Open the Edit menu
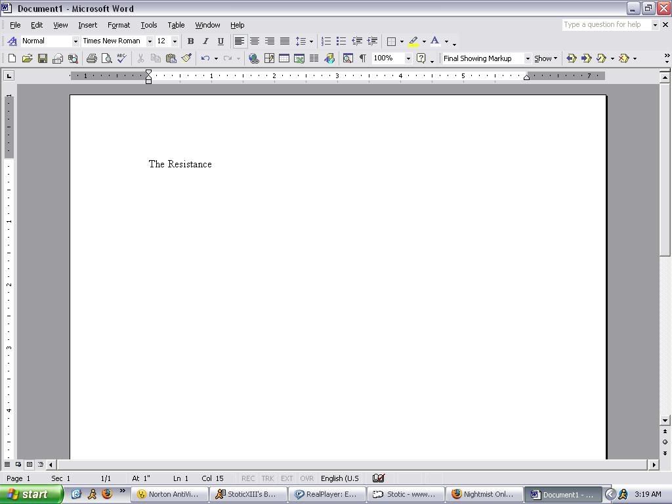The image size is (672, 504). coord(37,25)
